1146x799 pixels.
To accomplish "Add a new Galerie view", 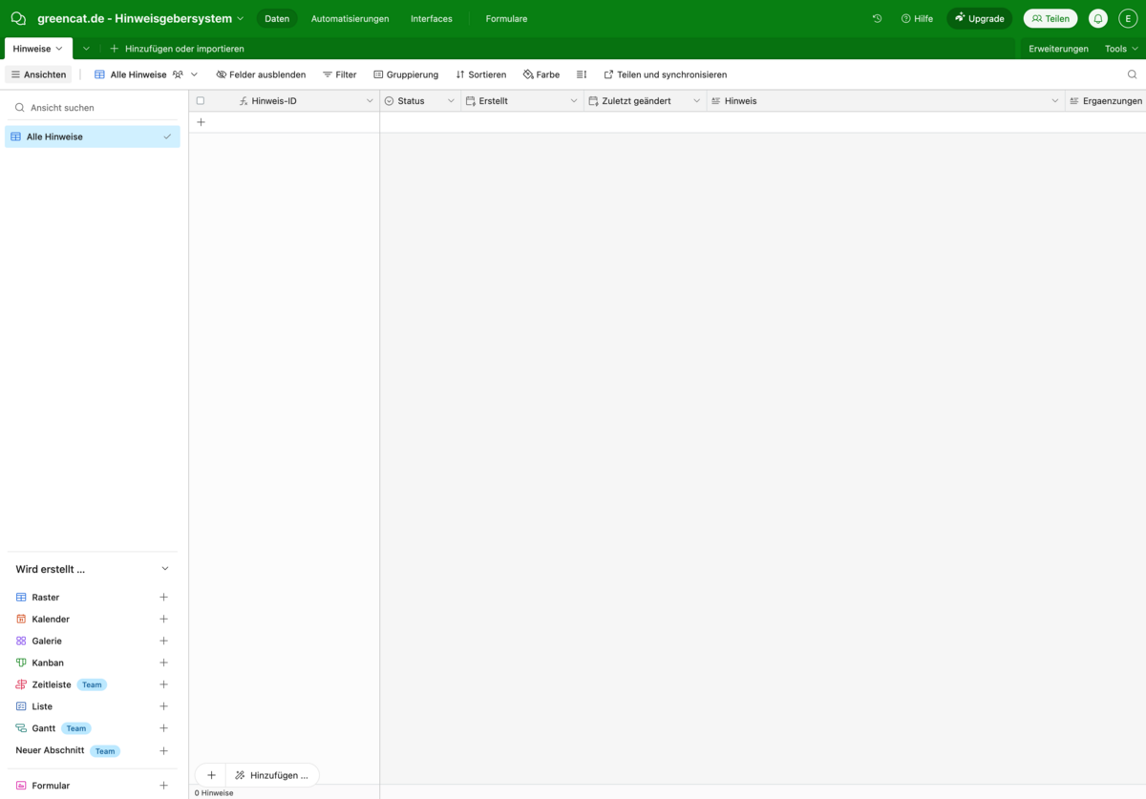I will pyautogui.click(x=163, y=641).
